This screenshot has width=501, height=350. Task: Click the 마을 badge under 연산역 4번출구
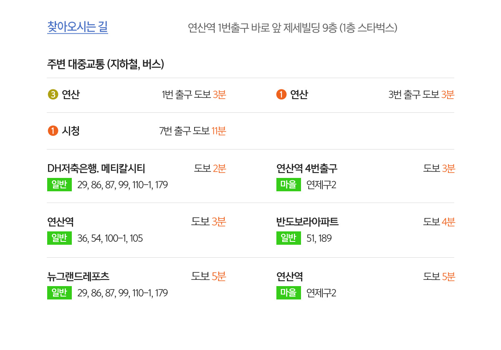pos(288,185)
